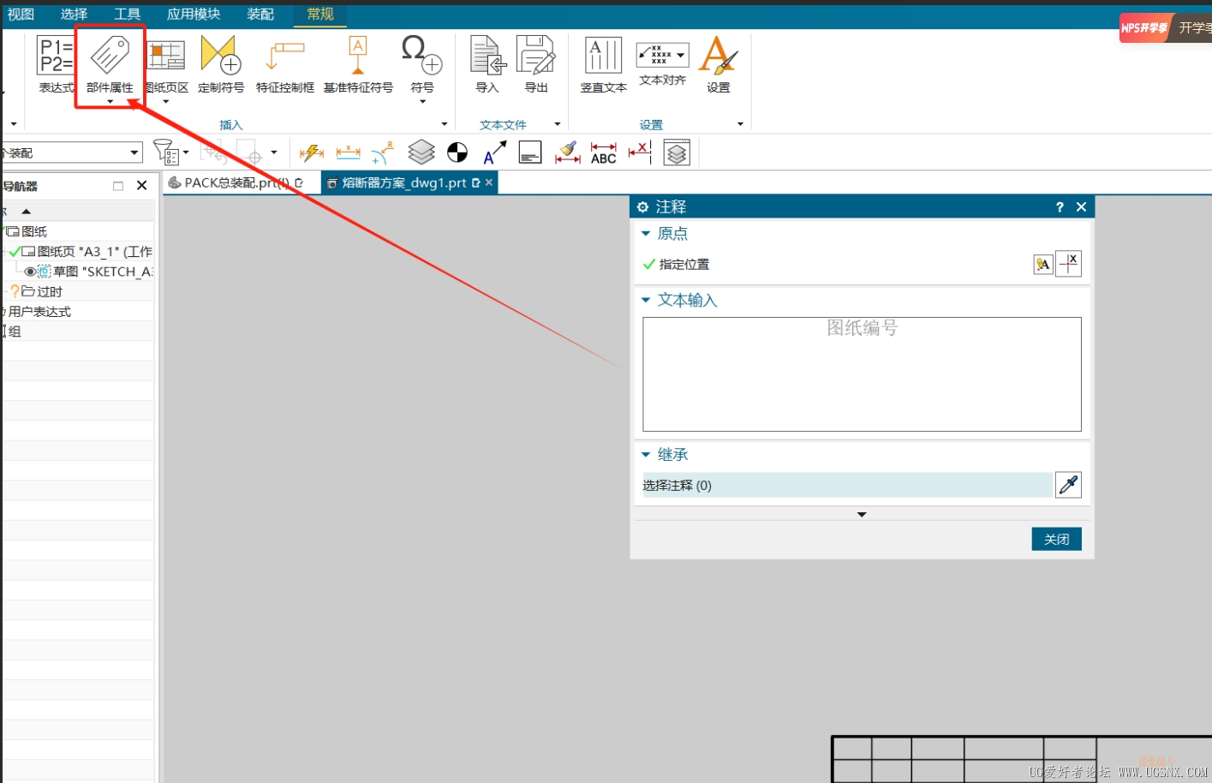Switch to the PACK总装配.prt document tab
This screenshot has height=783, width=1212.
click(x=236, y=182)
